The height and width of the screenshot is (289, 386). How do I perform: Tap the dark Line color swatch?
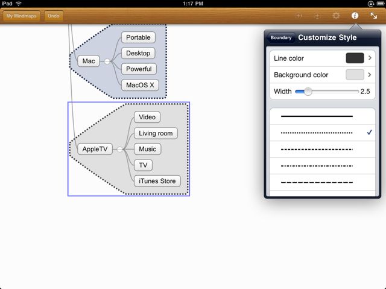point(355,58)
